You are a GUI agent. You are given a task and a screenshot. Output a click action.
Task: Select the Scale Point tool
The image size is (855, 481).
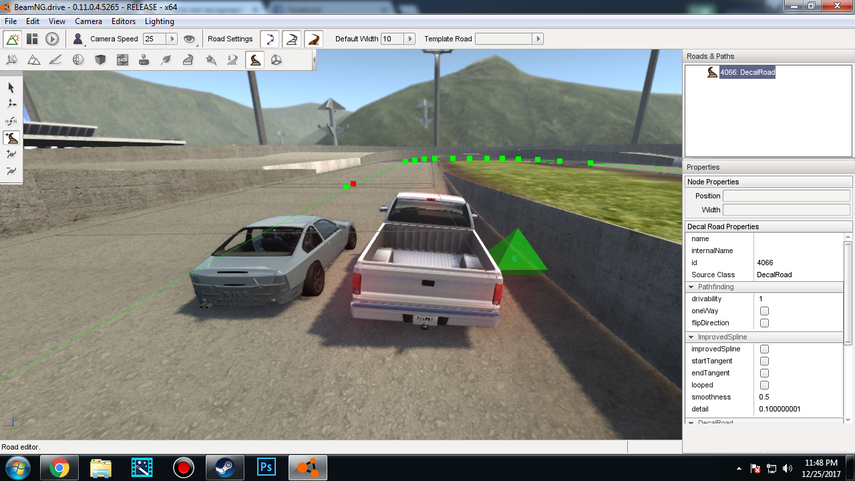click(x=11, y=121)
